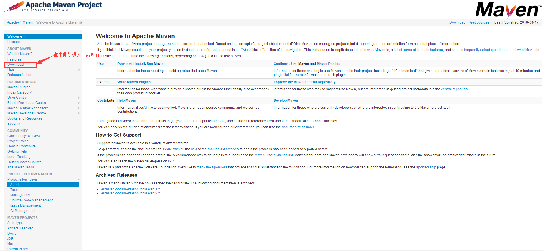Open Team under Project Information

(x=15, y=190)
